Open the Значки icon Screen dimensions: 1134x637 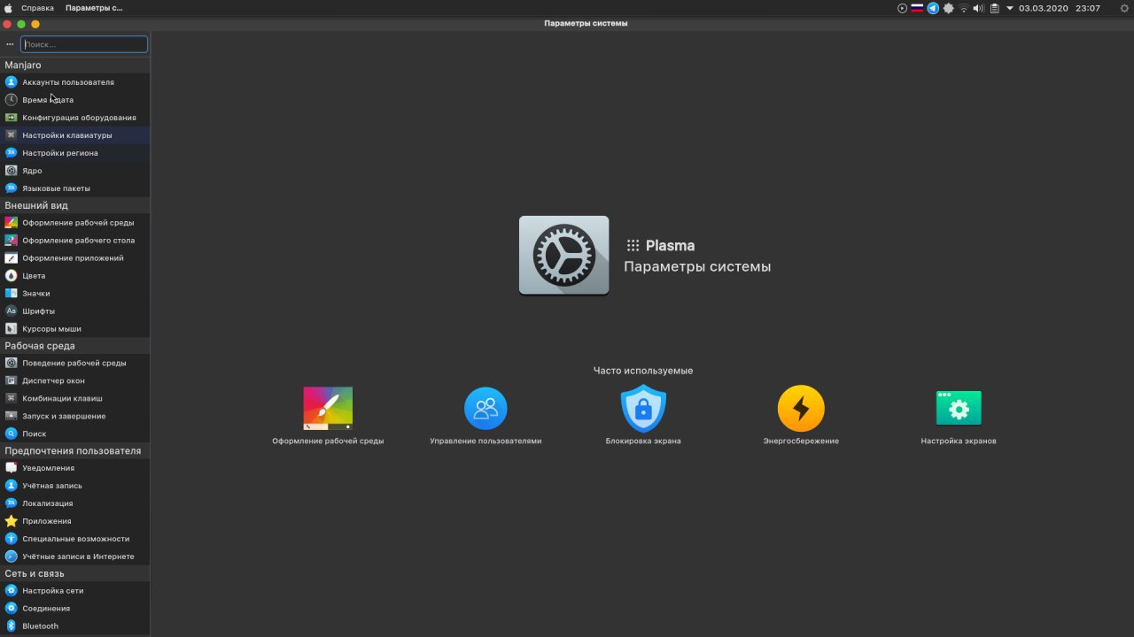coord(11,294)
